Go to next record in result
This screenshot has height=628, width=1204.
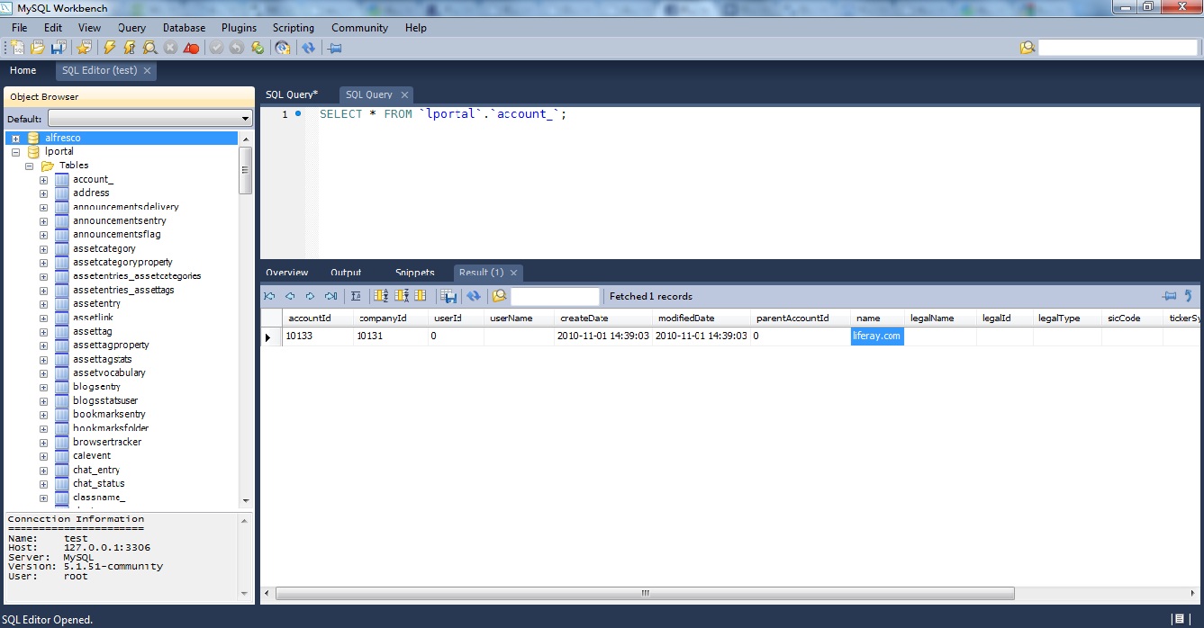[311, 296]
